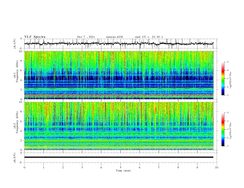
Task: Click the ch.1 PSD color scale bar
Action: [x=223, y=79]
